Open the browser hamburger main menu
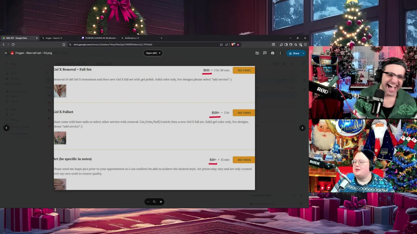The width and height of the screenshot is (417, 234). (x=305, y=45)
